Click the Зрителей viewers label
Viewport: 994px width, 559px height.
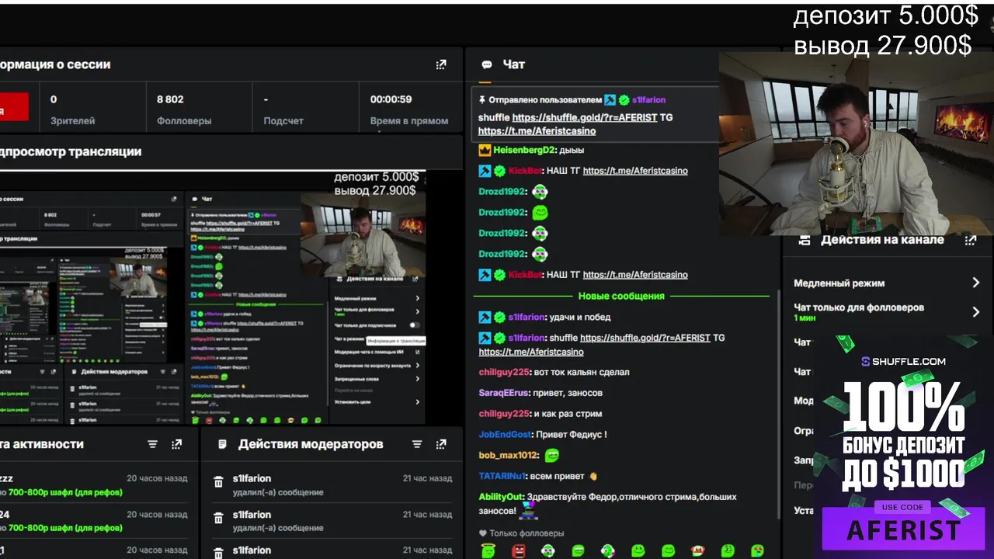click(72, 121)
